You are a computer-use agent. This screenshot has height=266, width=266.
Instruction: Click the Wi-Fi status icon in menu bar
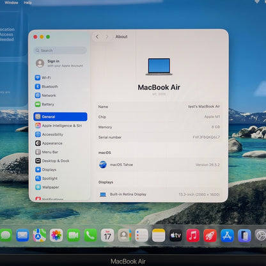coord(257,1)
